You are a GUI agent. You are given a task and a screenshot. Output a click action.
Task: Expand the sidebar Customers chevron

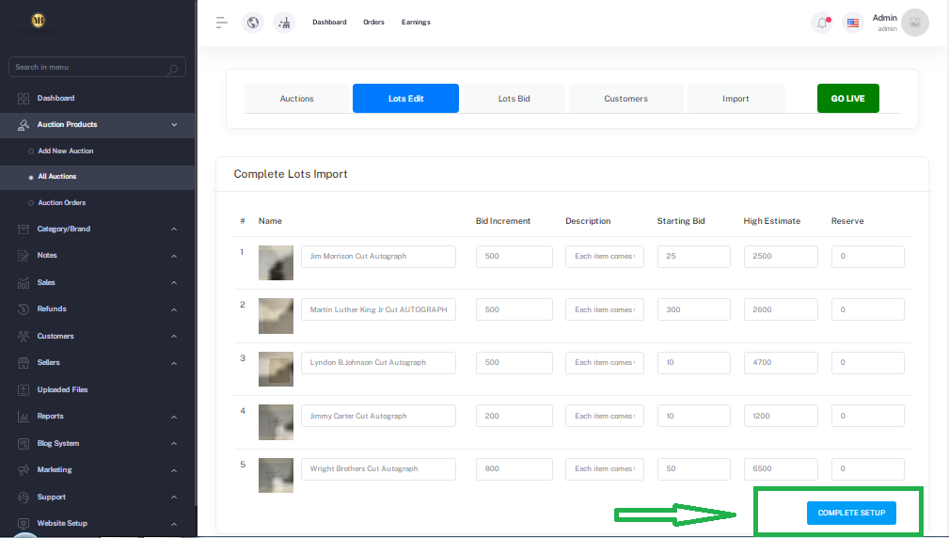[174, 337]
